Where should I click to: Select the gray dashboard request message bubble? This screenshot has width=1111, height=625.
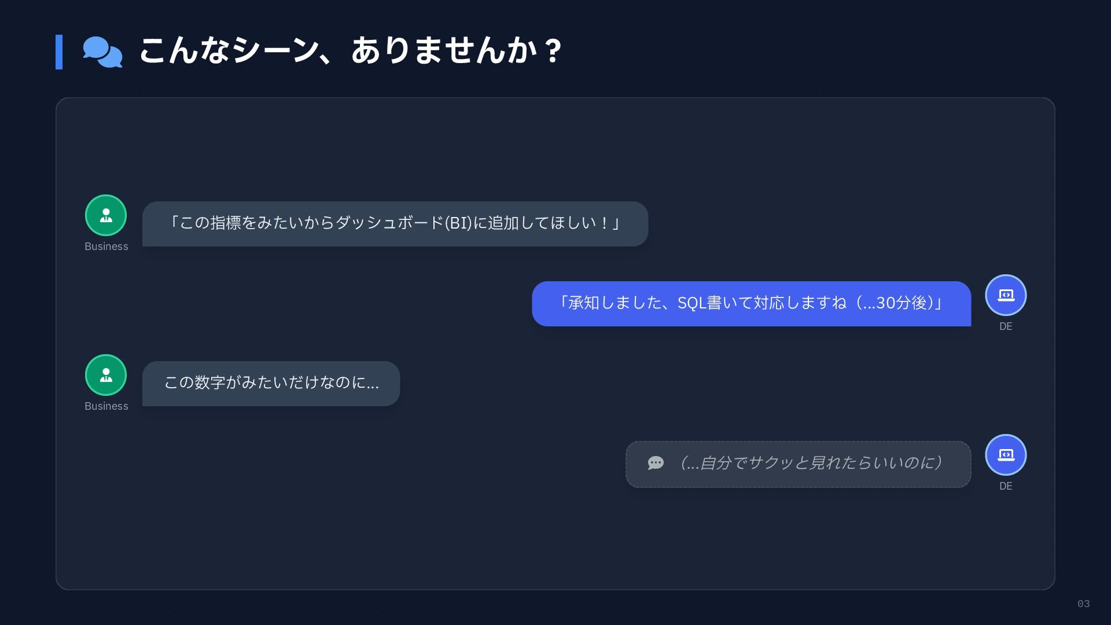pos(395,224)
